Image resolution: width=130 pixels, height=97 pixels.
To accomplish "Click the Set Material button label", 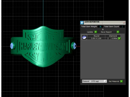I will point(114,81).
